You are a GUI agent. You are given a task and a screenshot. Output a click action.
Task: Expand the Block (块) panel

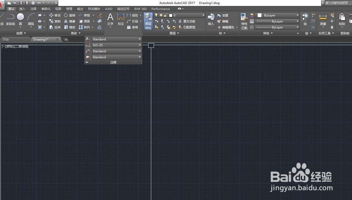coord(222,33)
